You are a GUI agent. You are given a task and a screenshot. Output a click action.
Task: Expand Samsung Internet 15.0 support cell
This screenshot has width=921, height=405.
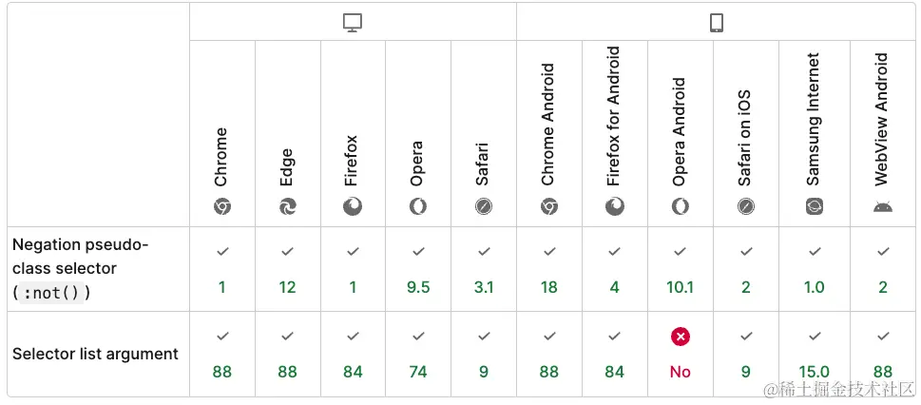pyautogui.click(x=815, y=354)
